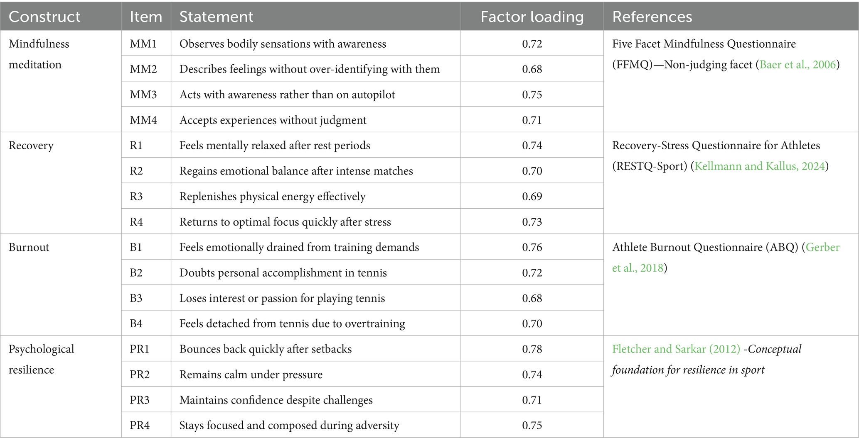Click the factor loading 0.76 for B1
The height and width of the screenshot is (445, 859).
[x=532, y=248]
